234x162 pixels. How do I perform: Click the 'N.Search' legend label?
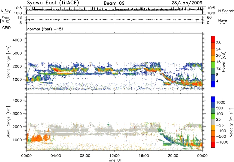tap(226, 11)
